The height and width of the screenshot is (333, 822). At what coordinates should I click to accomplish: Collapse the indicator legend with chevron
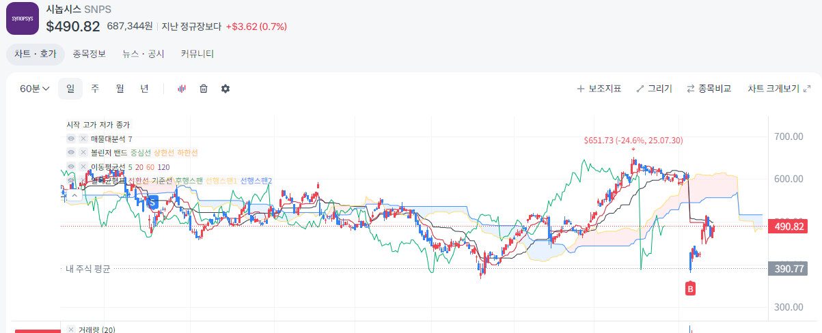(x=74, y=195)
